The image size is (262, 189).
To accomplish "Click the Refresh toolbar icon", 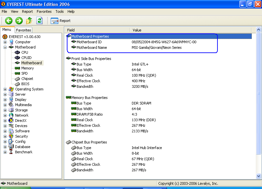I will tap(39, 21).
